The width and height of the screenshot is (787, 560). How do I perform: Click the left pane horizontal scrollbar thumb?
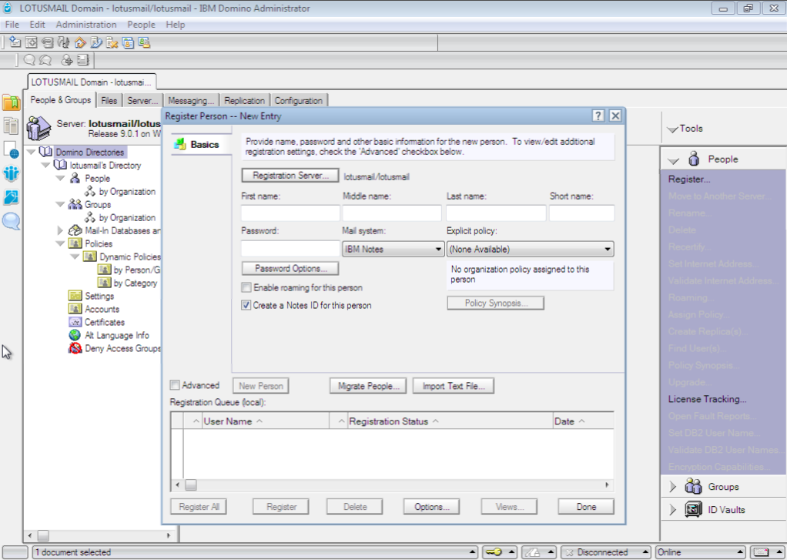(44, 536)
